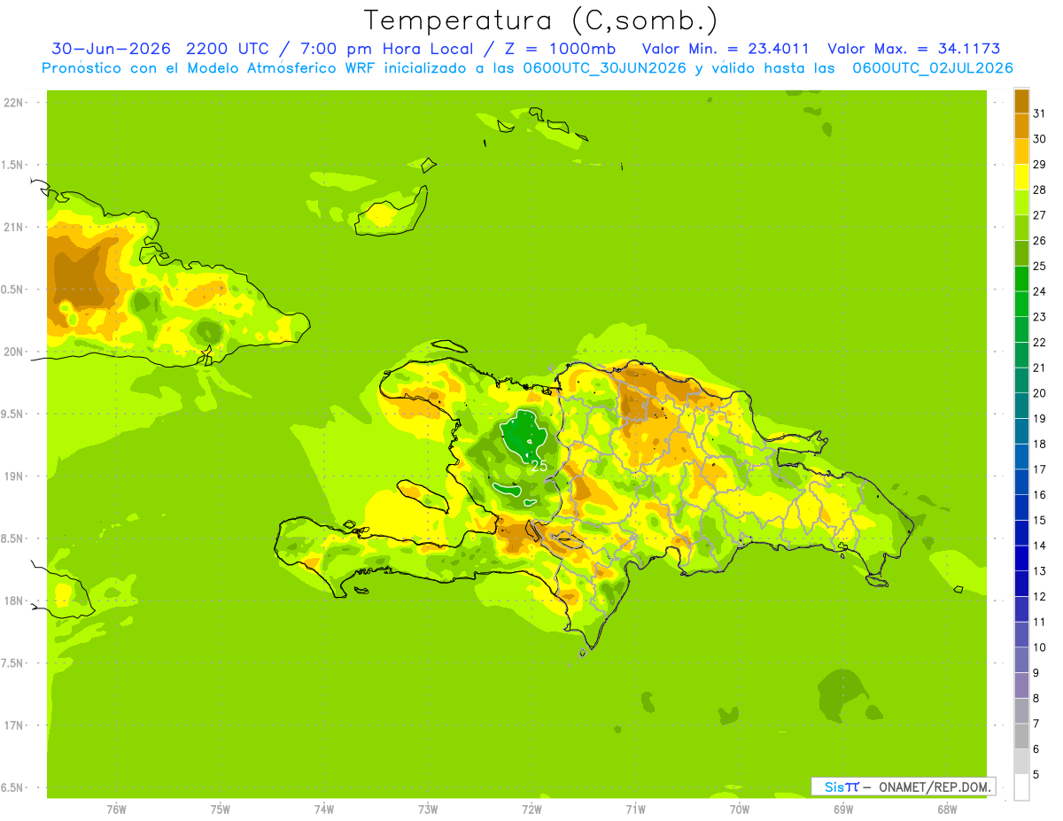
Task: Click the "22N" latitude label
Action: 12,103
